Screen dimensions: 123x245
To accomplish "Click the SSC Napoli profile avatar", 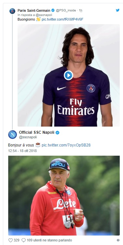I will click(x=12, y=134).
